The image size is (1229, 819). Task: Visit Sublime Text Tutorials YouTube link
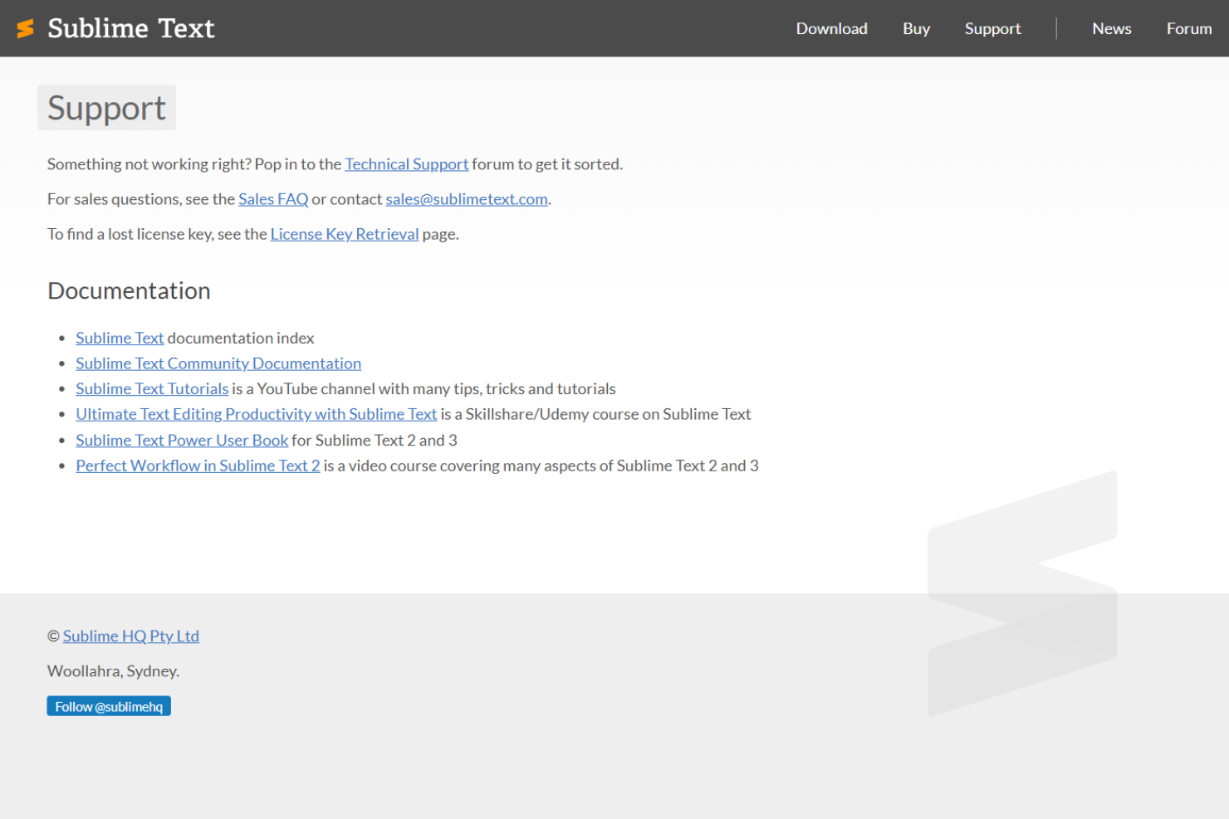(x=152, y=388)
